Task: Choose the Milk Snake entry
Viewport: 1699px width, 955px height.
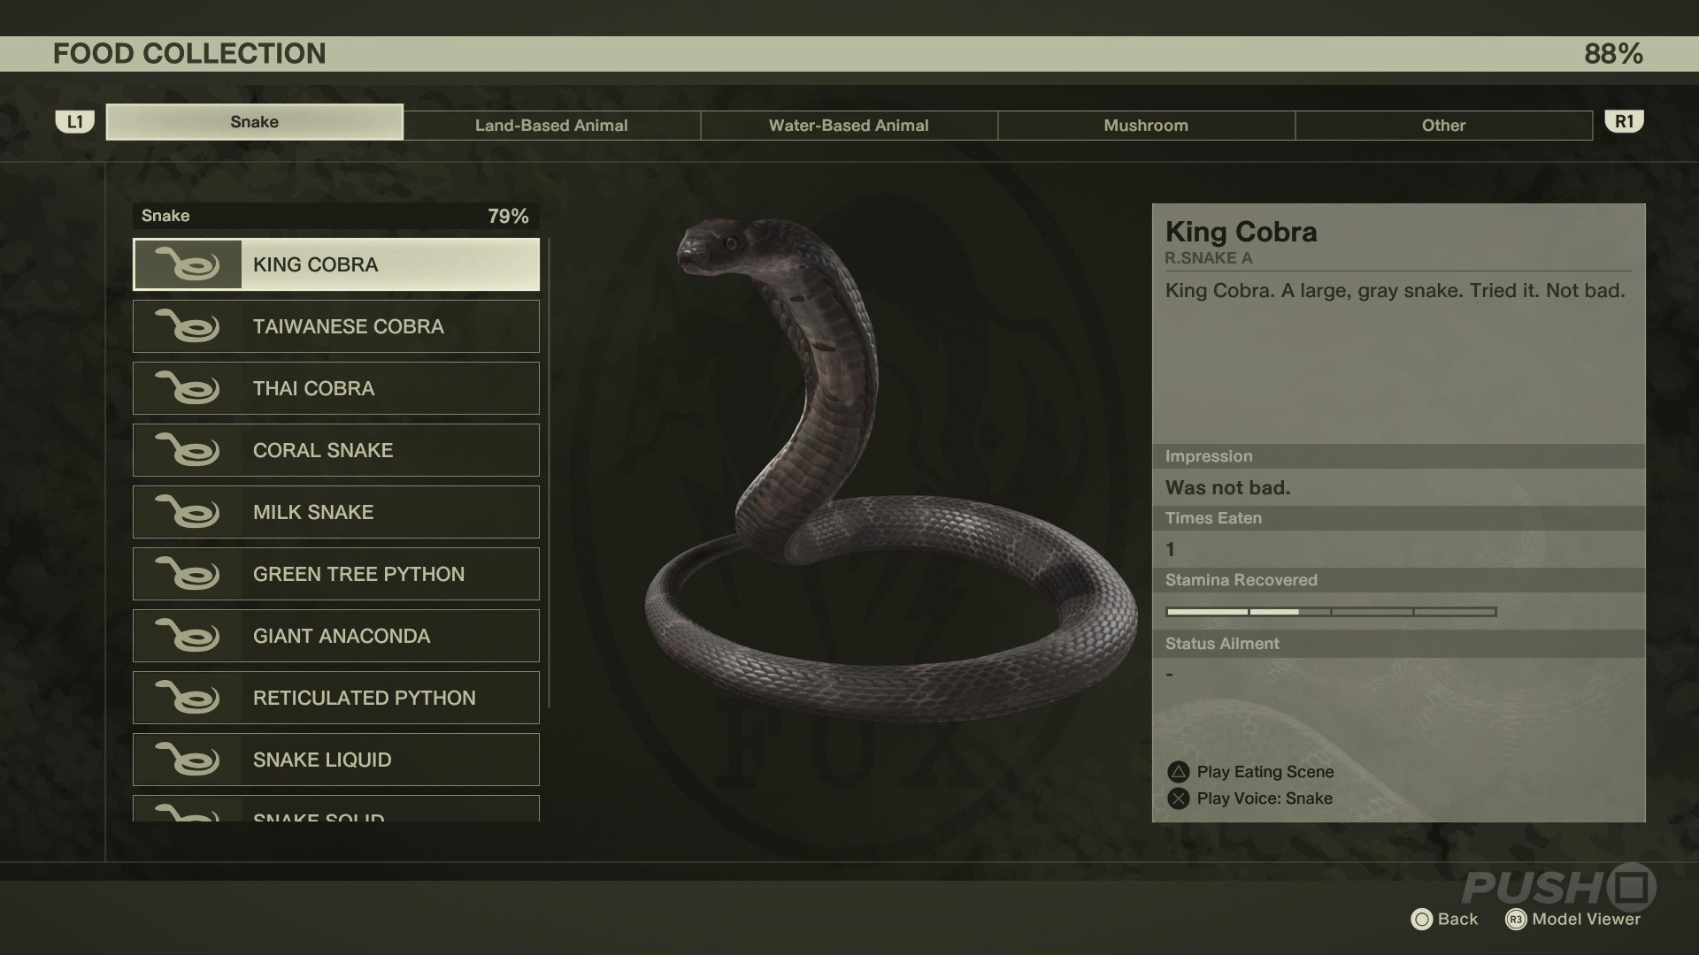Action: (336, 512)
